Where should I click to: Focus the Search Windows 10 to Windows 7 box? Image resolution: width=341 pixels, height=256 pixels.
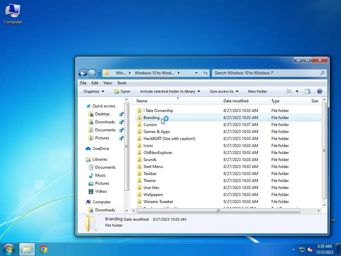pos(269,73)
